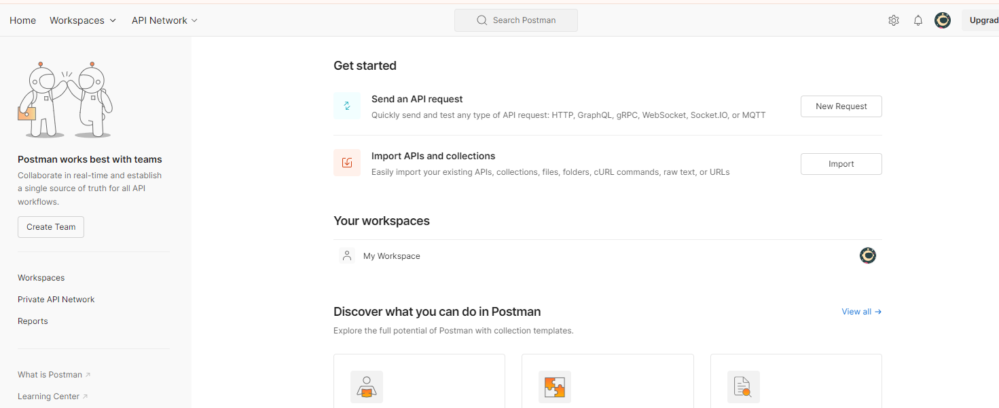Open Reports in the sidebar

pos(33,321)
